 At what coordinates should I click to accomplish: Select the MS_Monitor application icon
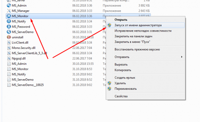(x=9, y=16)
